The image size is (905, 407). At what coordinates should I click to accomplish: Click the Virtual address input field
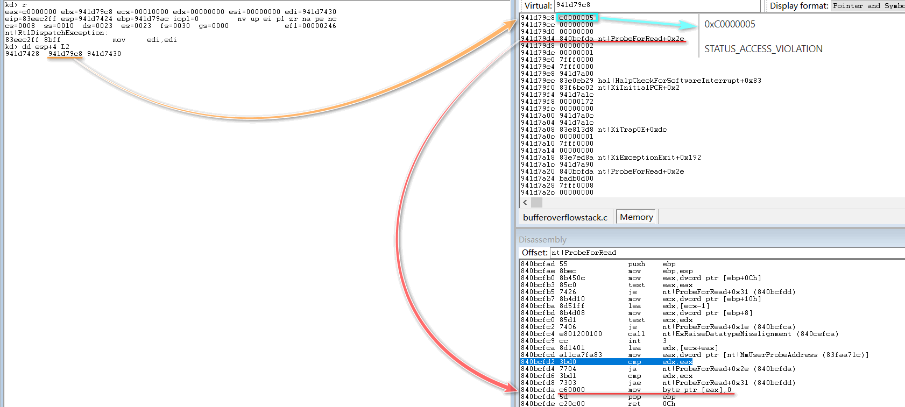(x=656, y=5)
